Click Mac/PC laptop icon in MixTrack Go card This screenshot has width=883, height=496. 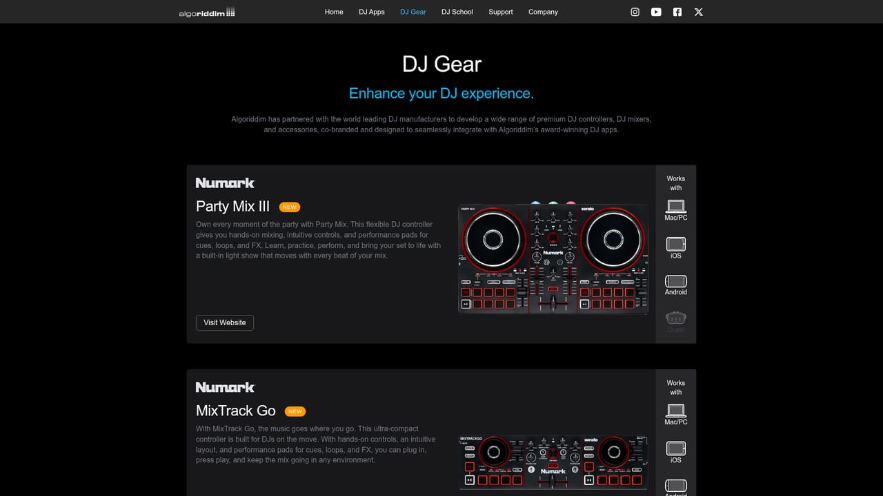point(676,411)
